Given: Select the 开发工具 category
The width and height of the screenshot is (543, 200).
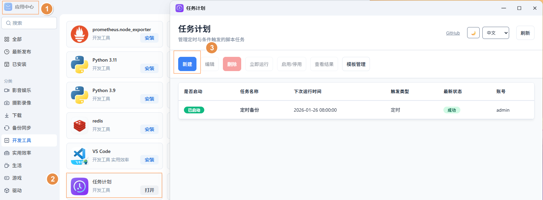Looking at the screenshot, I should click(29, 140).
